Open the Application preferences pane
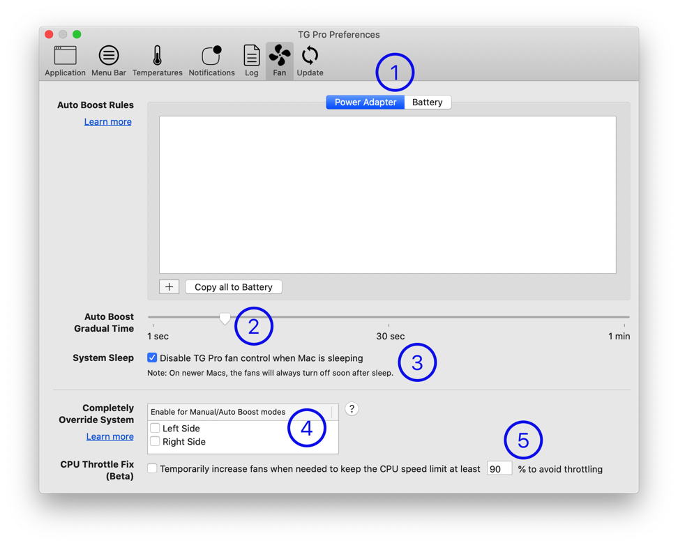678x545 pixels. 65,61
